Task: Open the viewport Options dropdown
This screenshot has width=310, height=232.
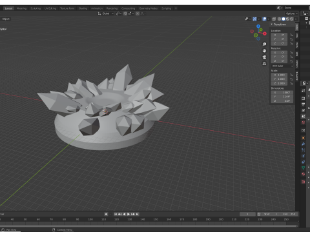Action: point(291,14)
